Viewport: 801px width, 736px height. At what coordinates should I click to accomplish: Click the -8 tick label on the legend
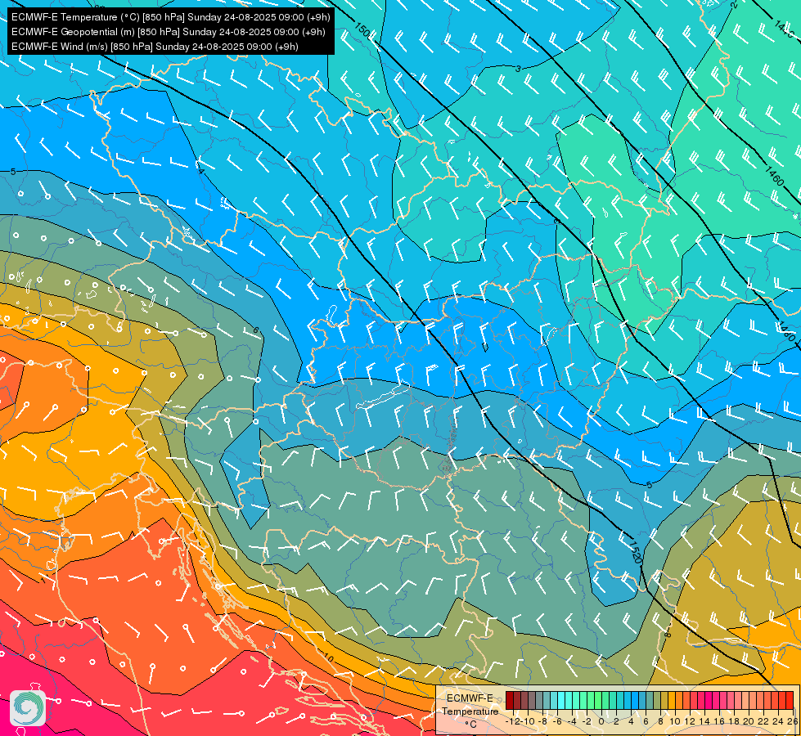(542, 721)
